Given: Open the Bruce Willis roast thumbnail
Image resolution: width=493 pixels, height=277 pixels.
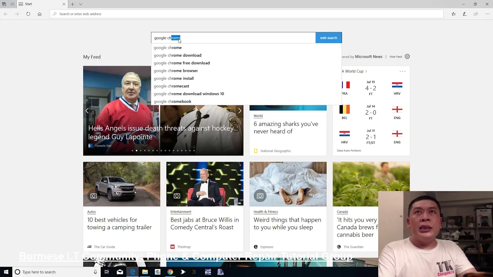Looking at the screenshot, I should (205, 184).
